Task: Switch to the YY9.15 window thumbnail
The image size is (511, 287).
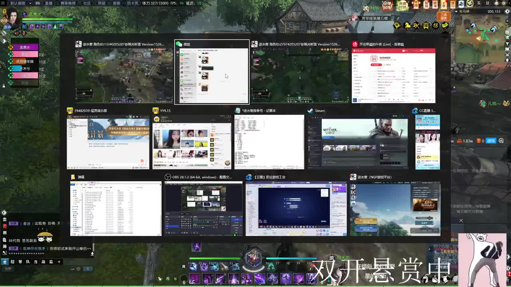Action: (192, 139)
